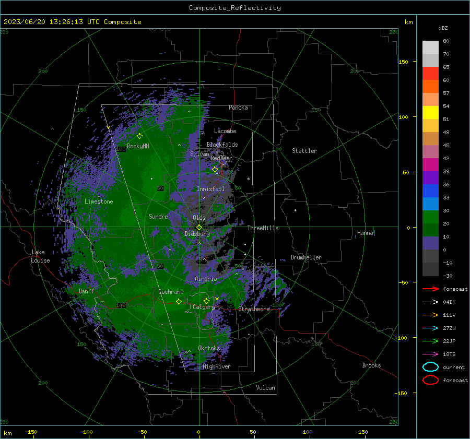The height and width of the screenshot is (439, 470).
Task: Click the red forecast ellipse symbol
Action: point(430,380)
